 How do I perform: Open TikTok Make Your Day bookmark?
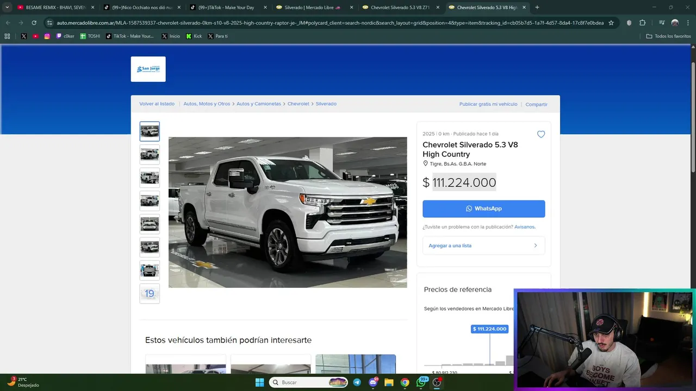[x=130, y=36]
